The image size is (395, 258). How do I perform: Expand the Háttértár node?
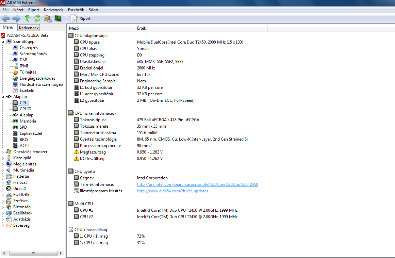coord(3,177)
